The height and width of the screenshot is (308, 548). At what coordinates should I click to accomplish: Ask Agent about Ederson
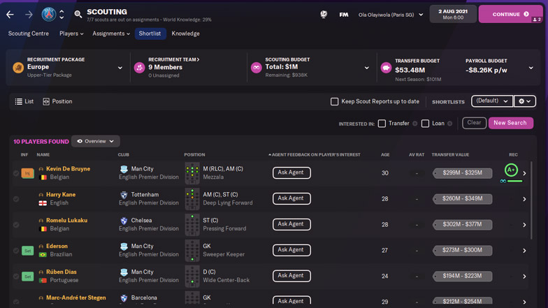click(x=291, y=250)
